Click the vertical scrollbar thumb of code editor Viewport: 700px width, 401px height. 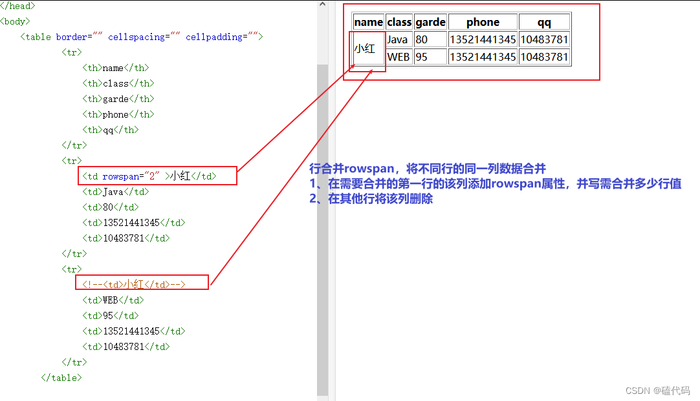click(322, 229)
